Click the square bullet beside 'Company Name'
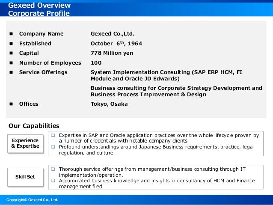273x205 pixels. pyautogui.click(x=11, y=34)
